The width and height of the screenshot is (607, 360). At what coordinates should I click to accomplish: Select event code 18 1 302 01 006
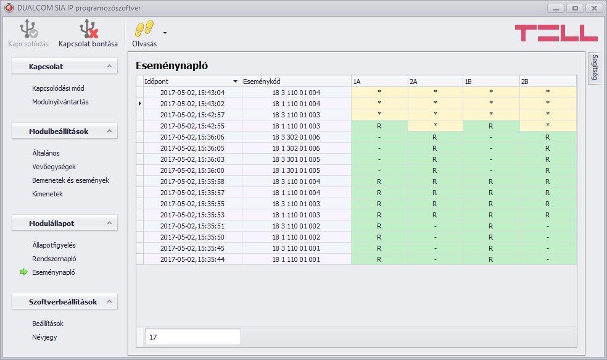pos(296,148)
